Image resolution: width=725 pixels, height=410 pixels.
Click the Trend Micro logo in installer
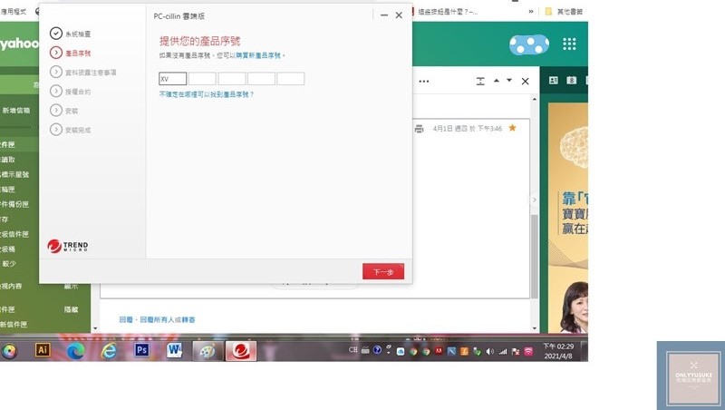pyautogui.click(x=67, y=246)
